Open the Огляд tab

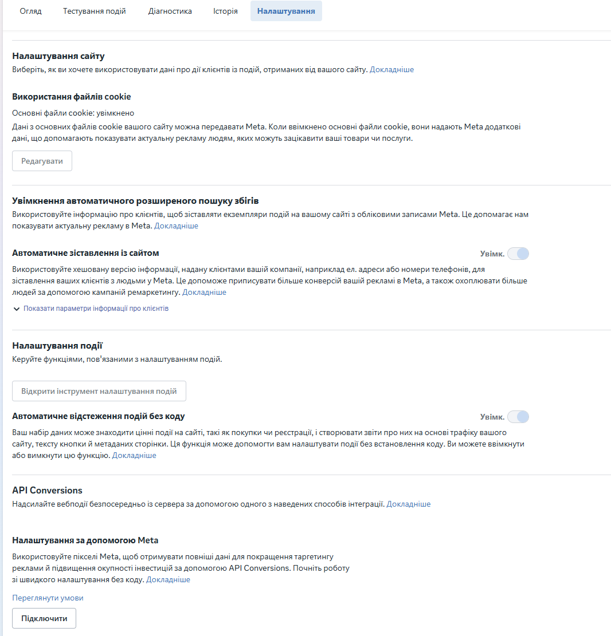(x=30, y=11)
